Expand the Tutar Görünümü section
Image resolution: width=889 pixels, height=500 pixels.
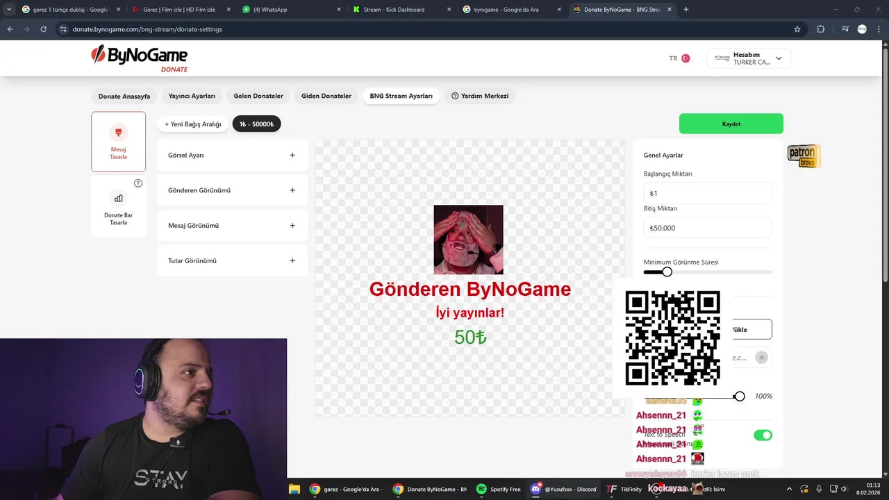point(233,261)
